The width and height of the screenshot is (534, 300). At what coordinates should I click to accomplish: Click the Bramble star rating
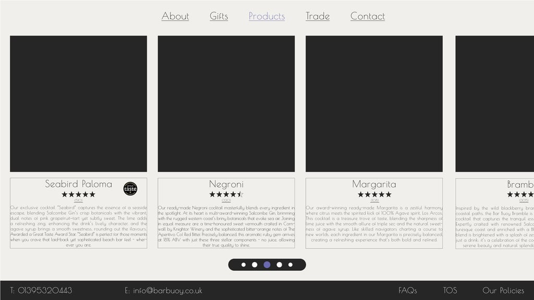click(520, 195)
